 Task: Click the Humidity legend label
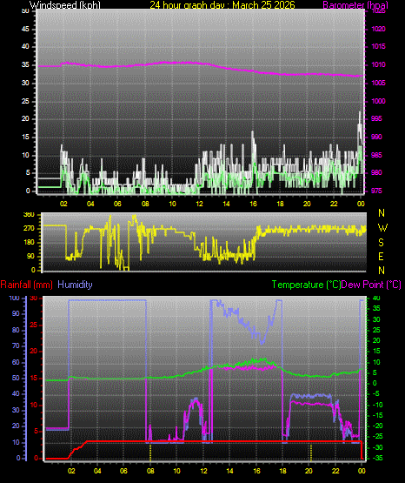point(75,285)
